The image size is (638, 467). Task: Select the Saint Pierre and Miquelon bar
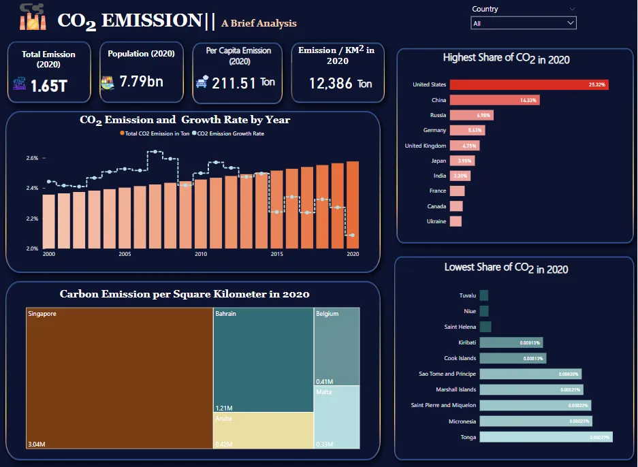535,405
